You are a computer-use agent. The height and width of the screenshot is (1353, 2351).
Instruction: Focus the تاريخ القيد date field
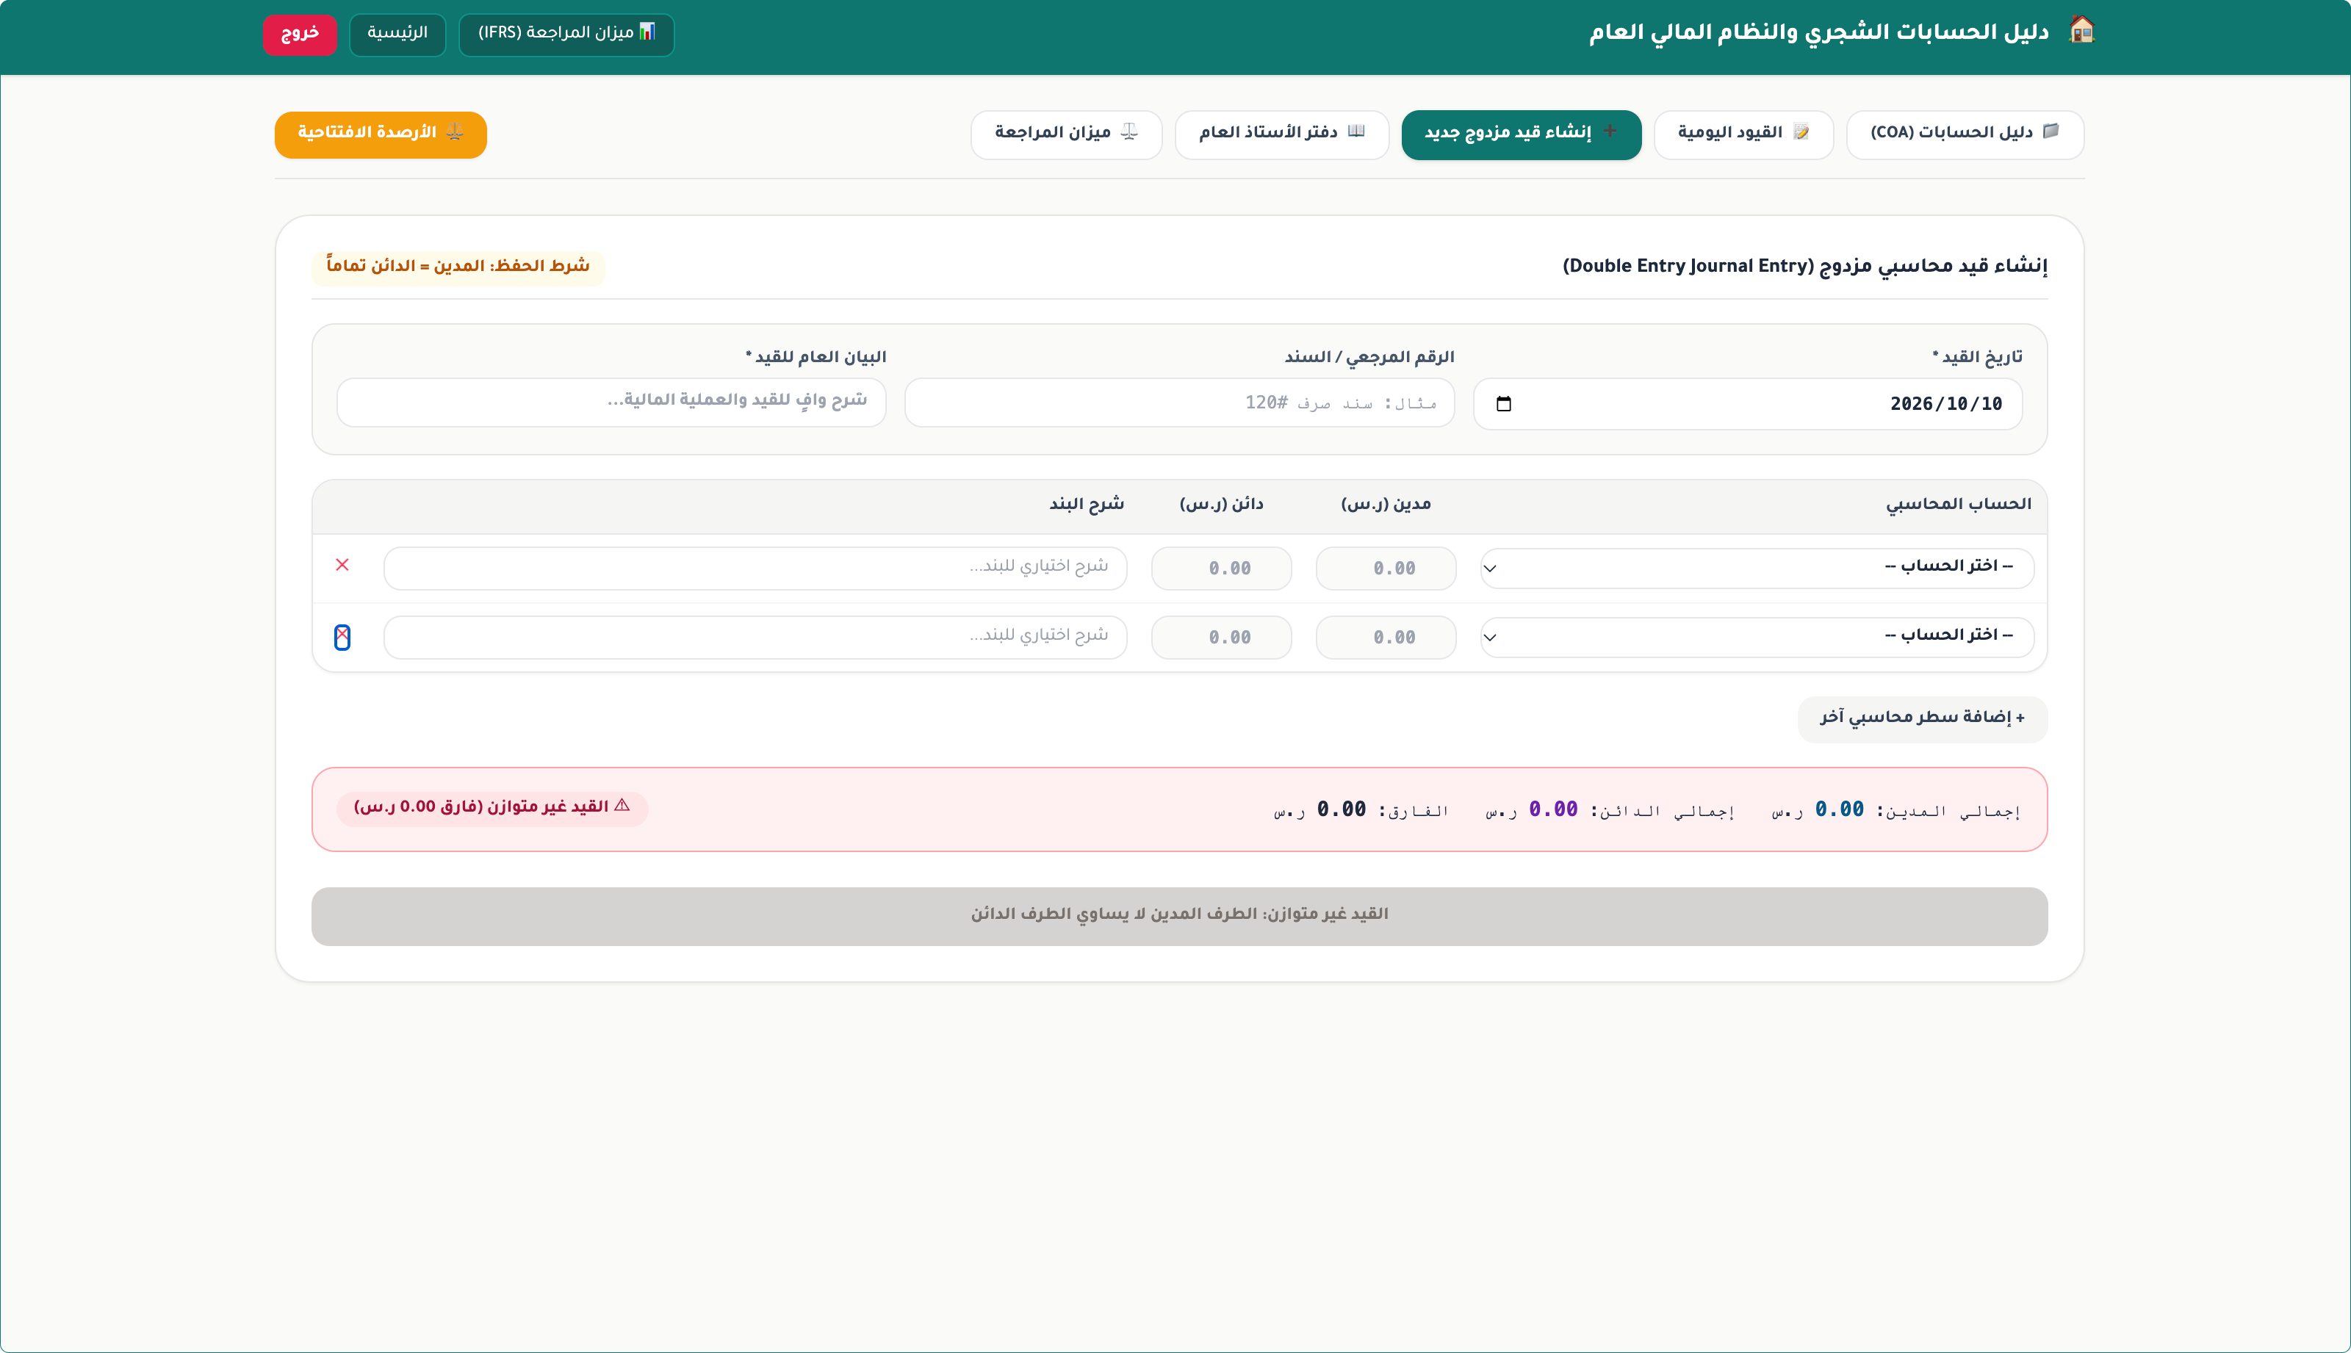tap(1748, 403)
